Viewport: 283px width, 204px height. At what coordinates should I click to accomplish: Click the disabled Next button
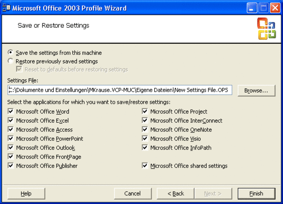(213, 193)
